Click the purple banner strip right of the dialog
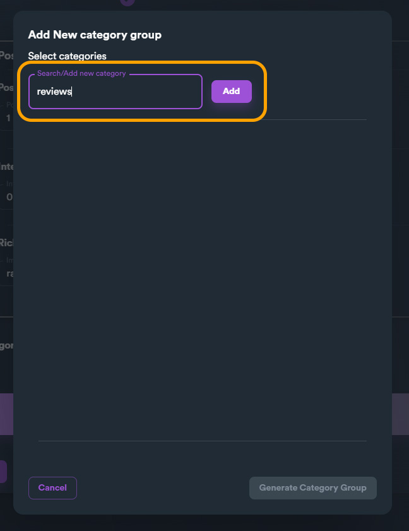 tap(400, 414)
